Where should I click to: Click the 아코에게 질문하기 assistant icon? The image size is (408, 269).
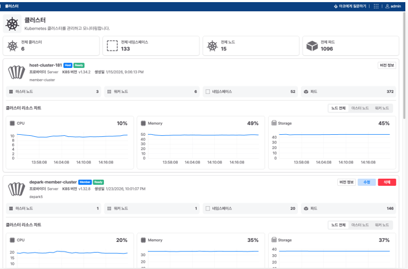336,6
